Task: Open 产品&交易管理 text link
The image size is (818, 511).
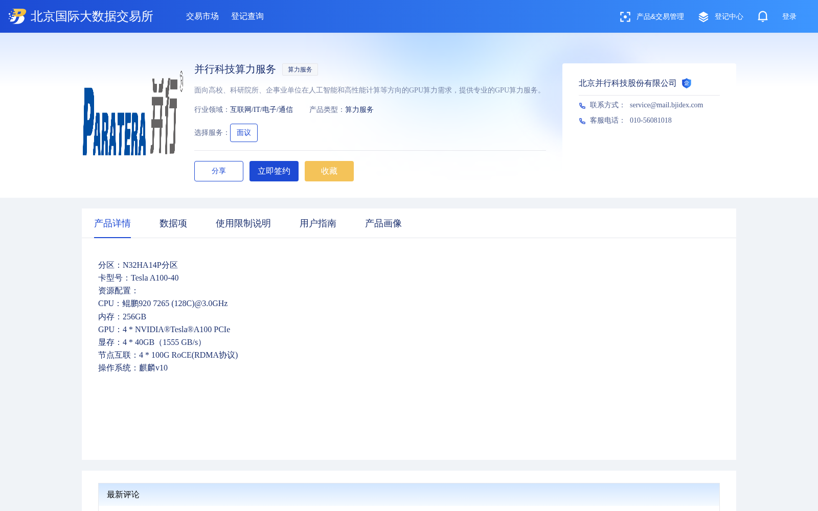Action: point(660,16)
